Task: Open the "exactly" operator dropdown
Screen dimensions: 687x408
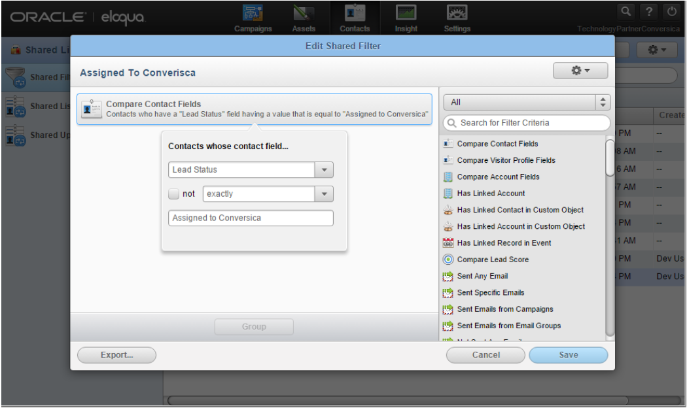Action: [x=325, y=194]
